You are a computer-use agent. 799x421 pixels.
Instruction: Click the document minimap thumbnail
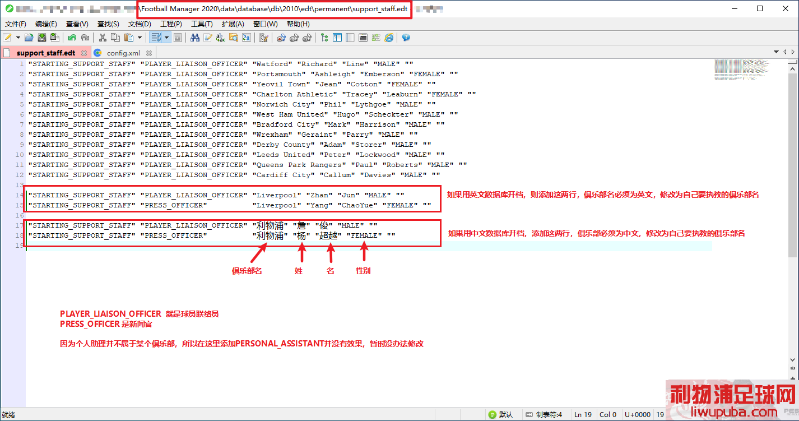point(742,69)
